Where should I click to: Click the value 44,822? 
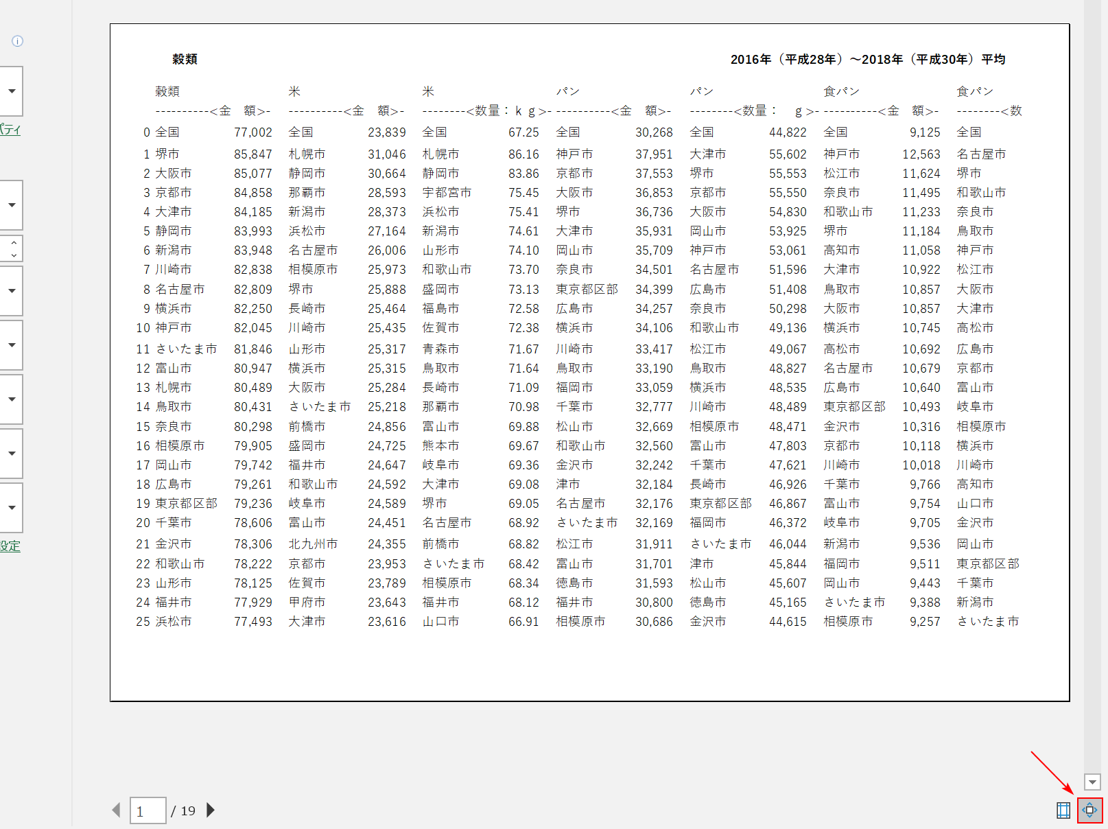point(788,132)
